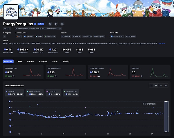Click the refresh icon next to the title

56,24
